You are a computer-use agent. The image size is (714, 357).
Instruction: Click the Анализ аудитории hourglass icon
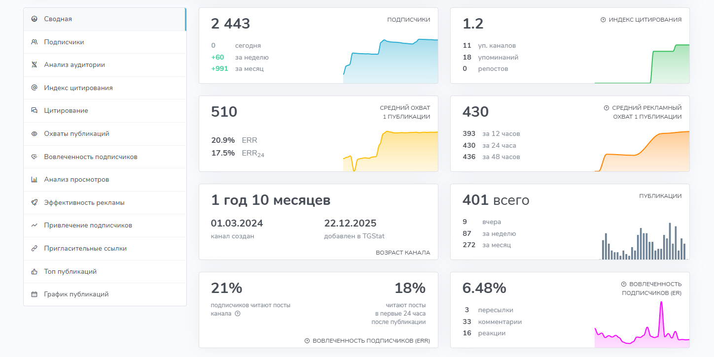click(34, 65)
